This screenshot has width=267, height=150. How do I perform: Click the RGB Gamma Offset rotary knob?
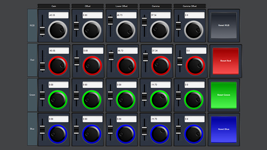click(x=194, y=30)
